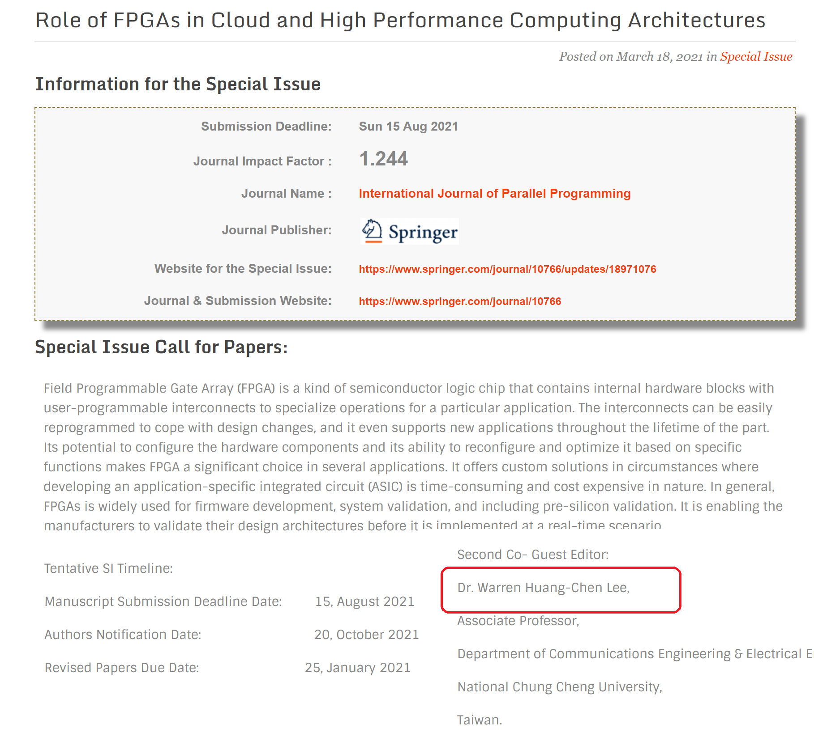Click the Dr. Warren Huang-Chen Lee name

click(543, 588)
